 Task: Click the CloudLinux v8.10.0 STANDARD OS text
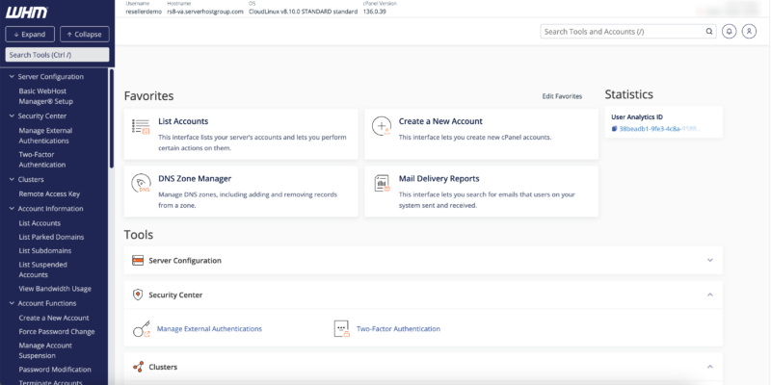303,12
